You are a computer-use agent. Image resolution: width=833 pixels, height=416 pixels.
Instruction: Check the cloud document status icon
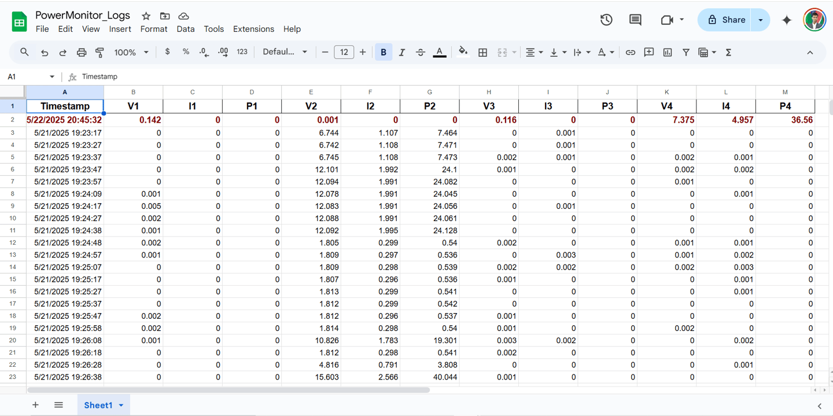point(183,16)
